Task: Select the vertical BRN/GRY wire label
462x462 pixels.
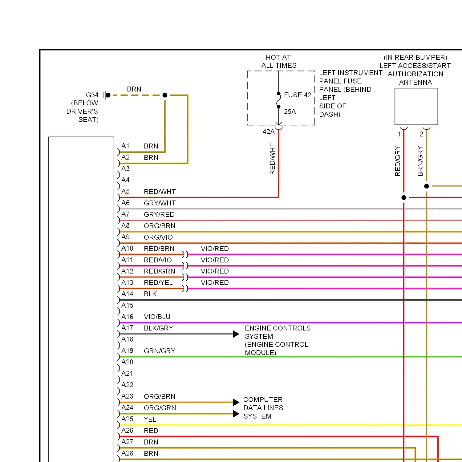Action: click(420, 161)
